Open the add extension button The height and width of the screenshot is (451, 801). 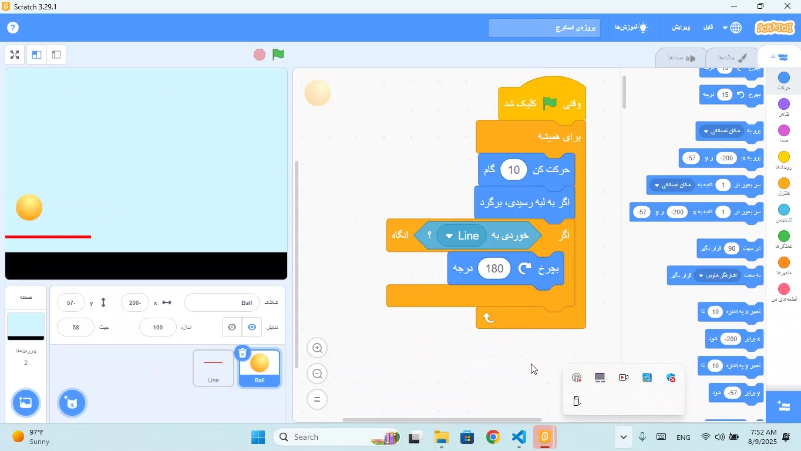coord(783,406)
